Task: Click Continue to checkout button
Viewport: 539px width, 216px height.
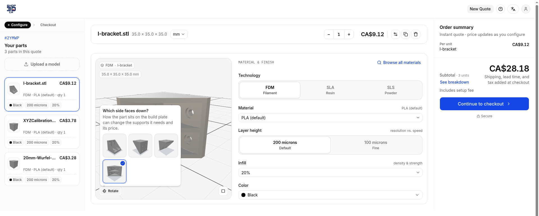Action: tap(484, 104)
